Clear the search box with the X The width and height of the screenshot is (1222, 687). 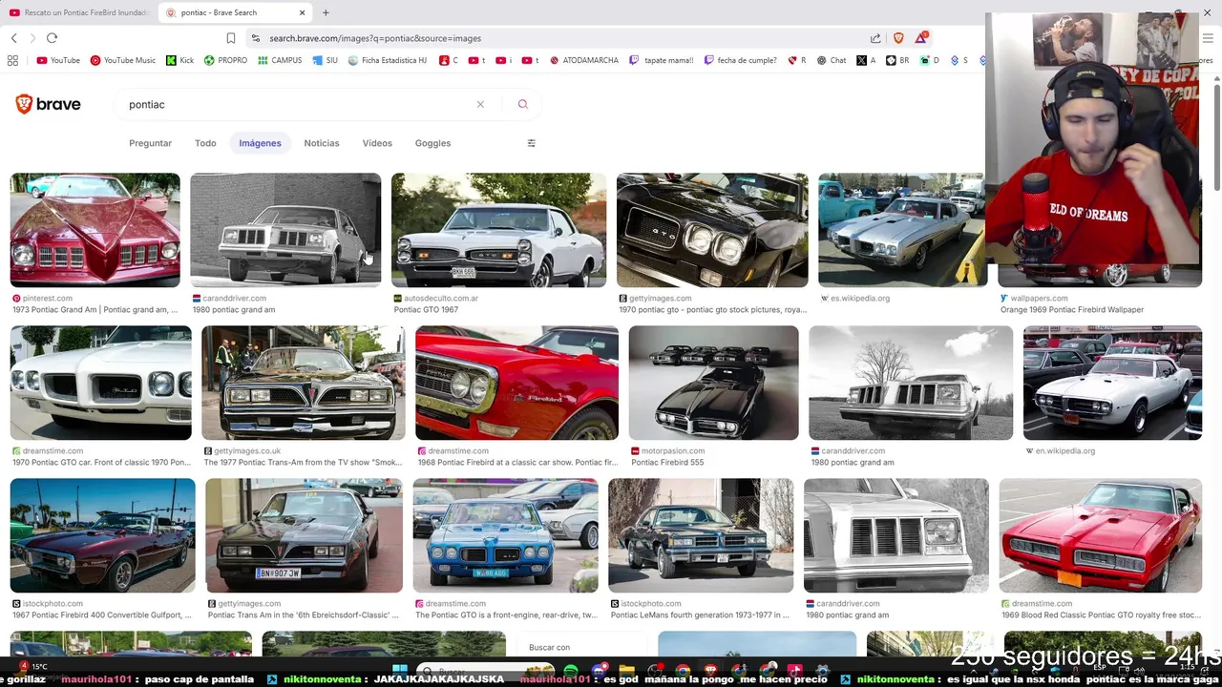click(x=480, y=104)
